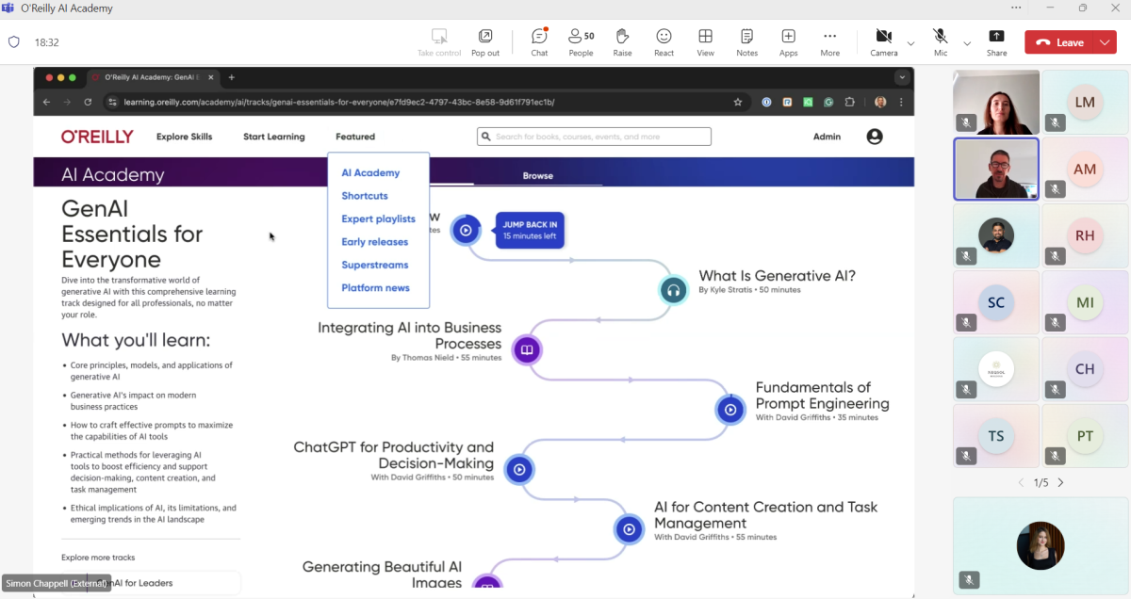This screenshot has height=599, width=1131.
Task: Open the View layout menu
Action: [705, 41]
